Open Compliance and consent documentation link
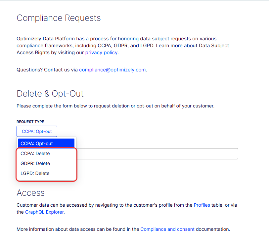This screenshot has width=269, height=248. point(167,229)
